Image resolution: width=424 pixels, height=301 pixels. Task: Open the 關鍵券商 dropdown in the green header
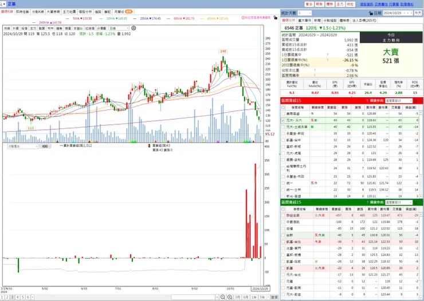click(x=399, y=202)
